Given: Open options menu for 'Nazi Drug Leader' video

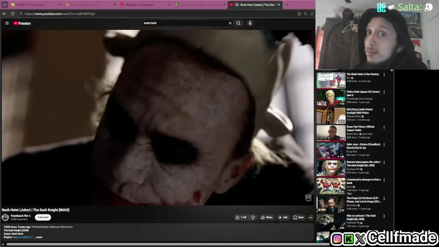Looking at the screenshot, I should point(384,110).
